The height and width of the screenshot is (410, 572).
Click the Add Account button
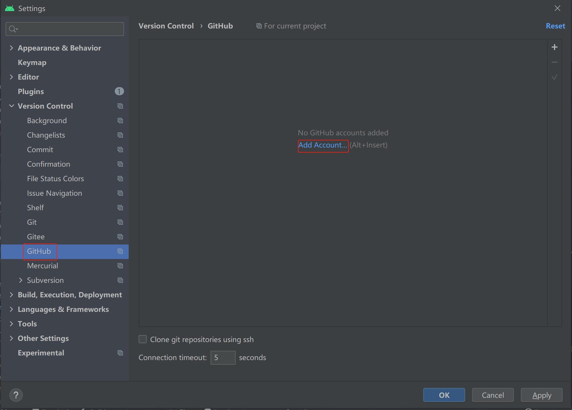coord(323,145)
